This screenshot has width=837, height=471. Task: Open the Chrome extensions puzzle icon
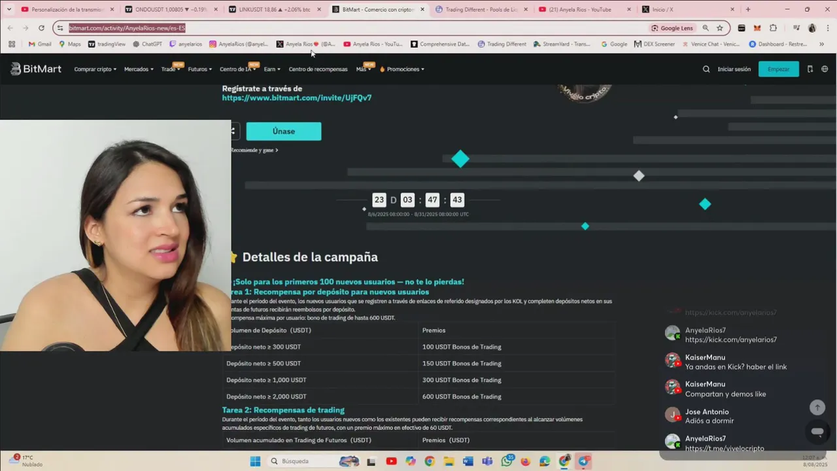tap(774, 28)
